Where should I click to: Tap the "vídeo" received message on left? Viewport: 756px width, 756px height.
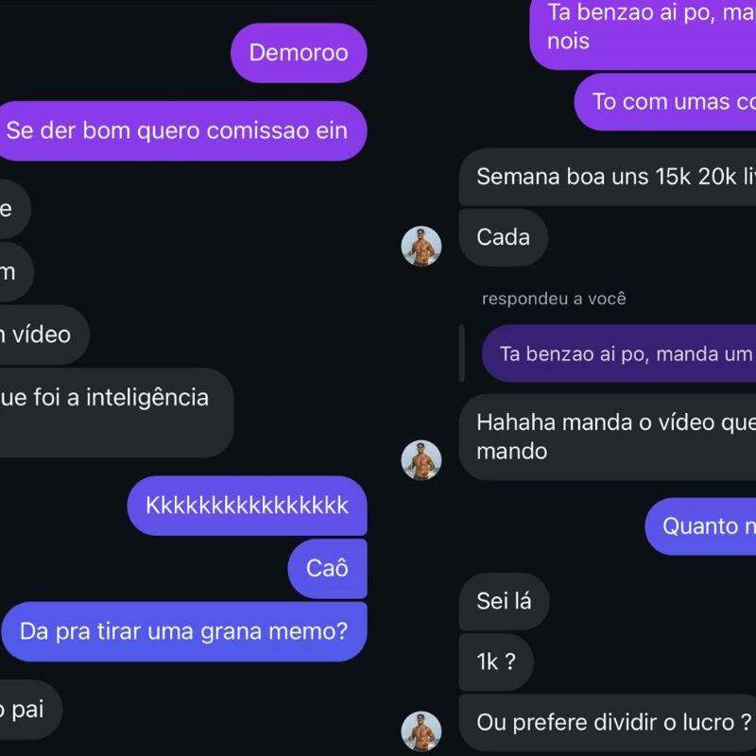click(44, 335)
